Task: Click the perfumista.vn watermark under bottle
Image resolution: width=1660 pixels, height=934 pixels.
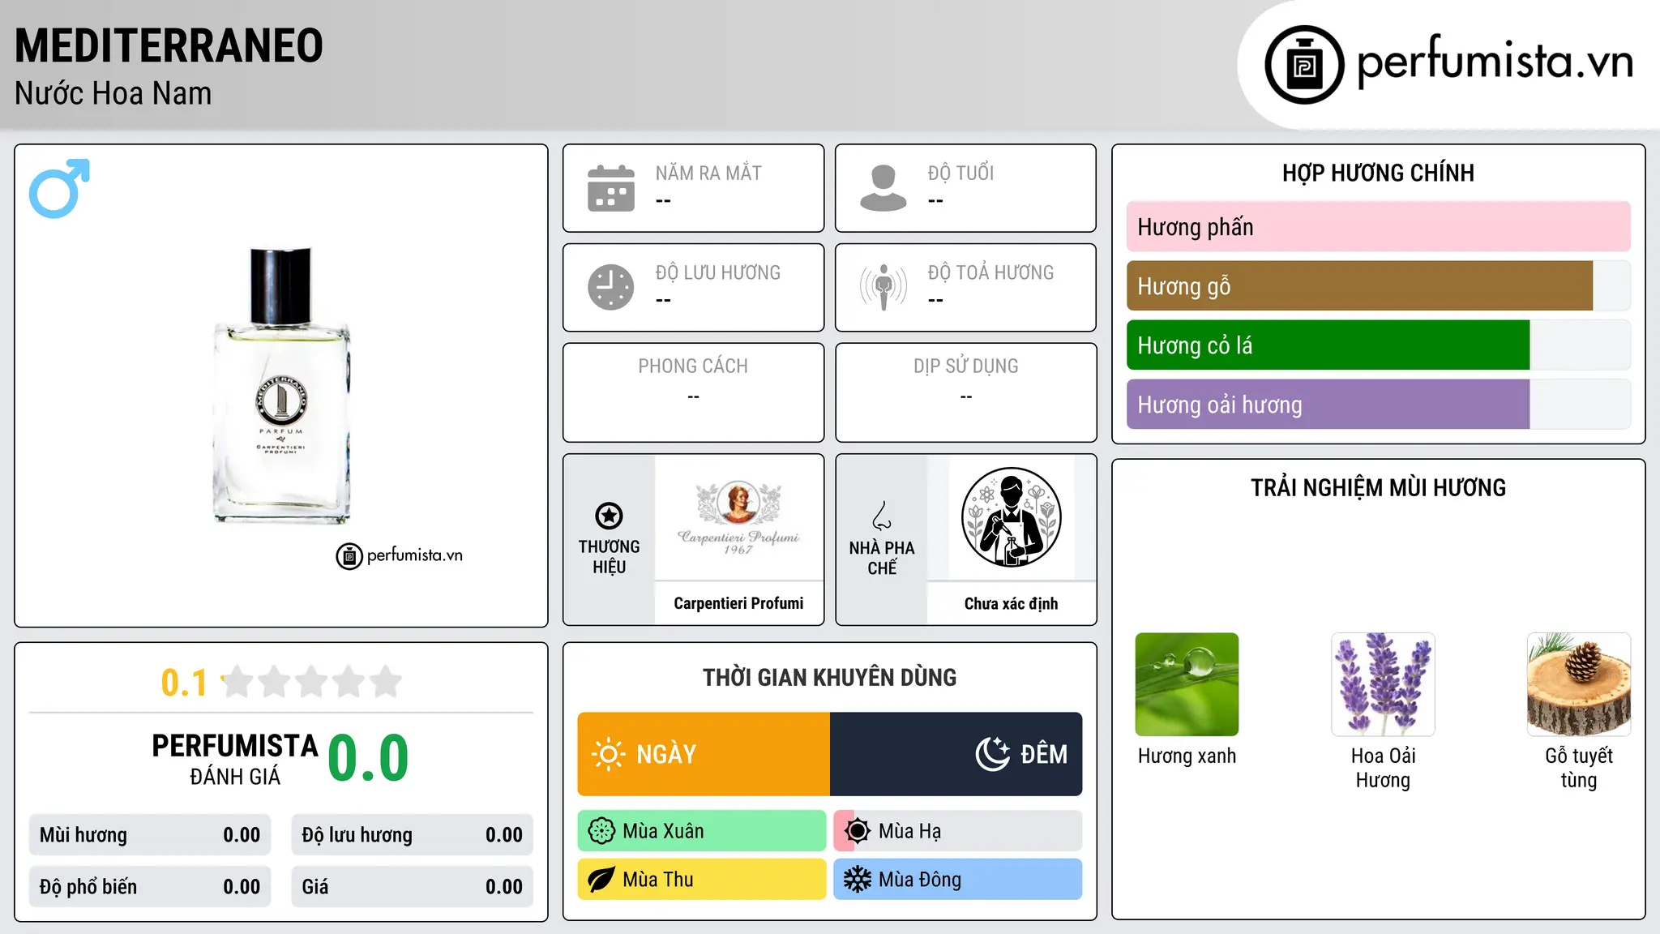Action: point(400,555)
